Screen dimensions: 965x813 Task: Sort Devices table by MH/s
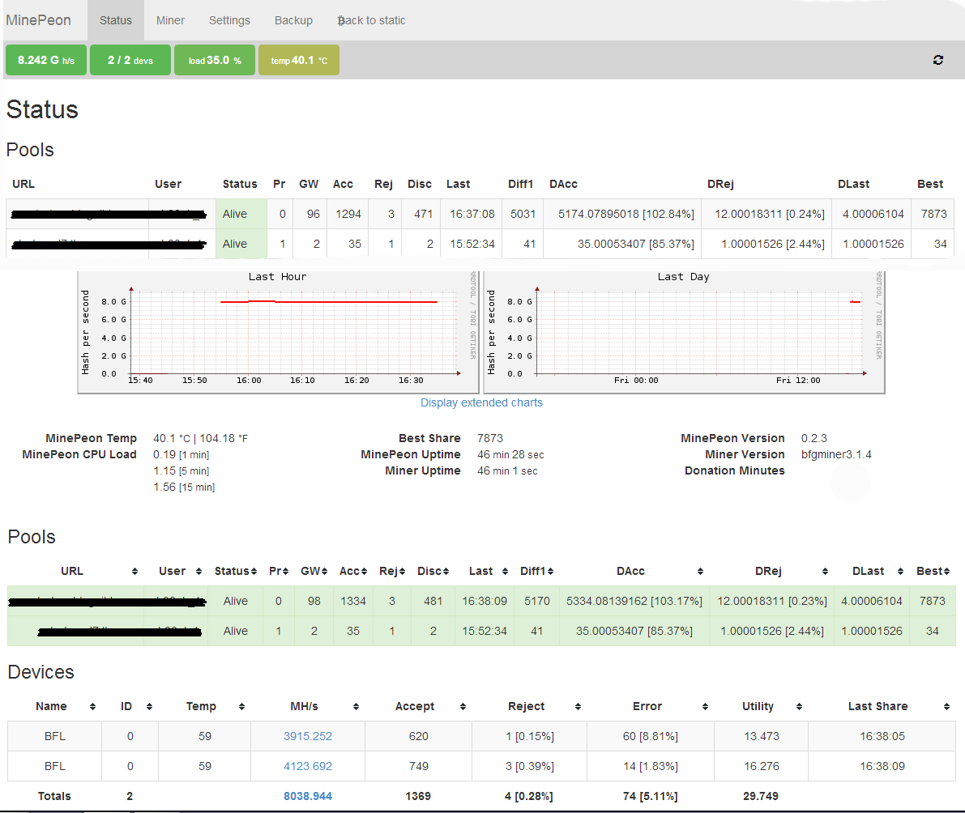(308, 707)
